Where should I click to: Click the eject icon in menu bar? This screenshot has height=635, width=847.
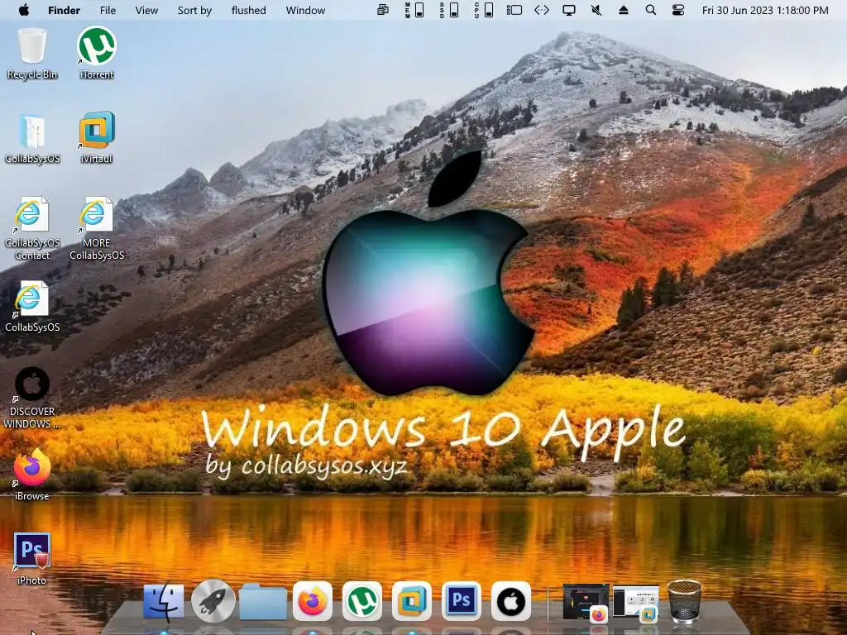pyautogui.click(x=624, y=10)
